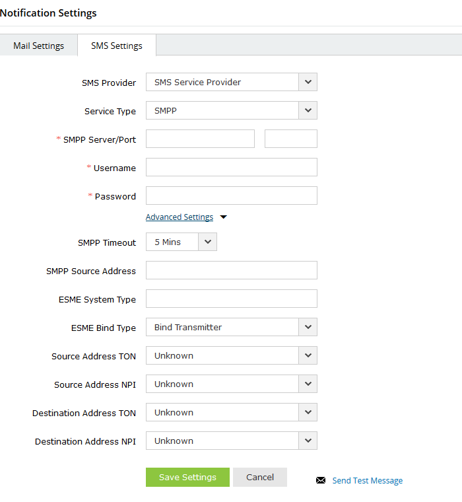Click the SMPP Port input field
462x502 pixels.
(x=290, y=139)
